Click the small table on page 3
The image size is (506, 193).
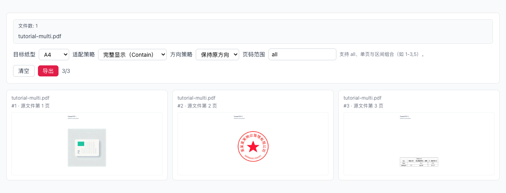pyautogui.click(x=419, y=162)
